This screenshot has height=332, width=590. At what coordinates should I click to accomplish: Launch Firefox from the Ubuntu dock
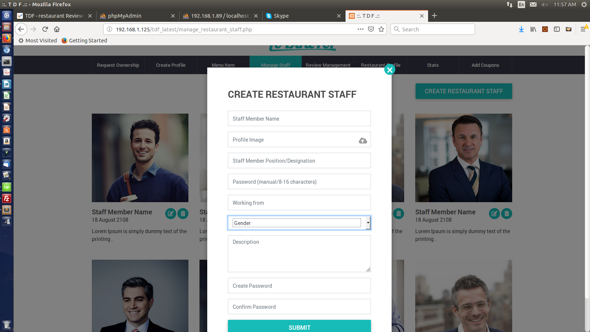coord(7,38)
